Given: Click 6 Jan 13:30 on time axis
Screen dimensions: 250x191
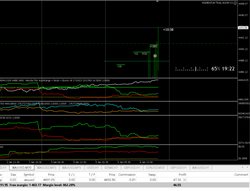Looking at the screenshot, I should coord(146,162).
